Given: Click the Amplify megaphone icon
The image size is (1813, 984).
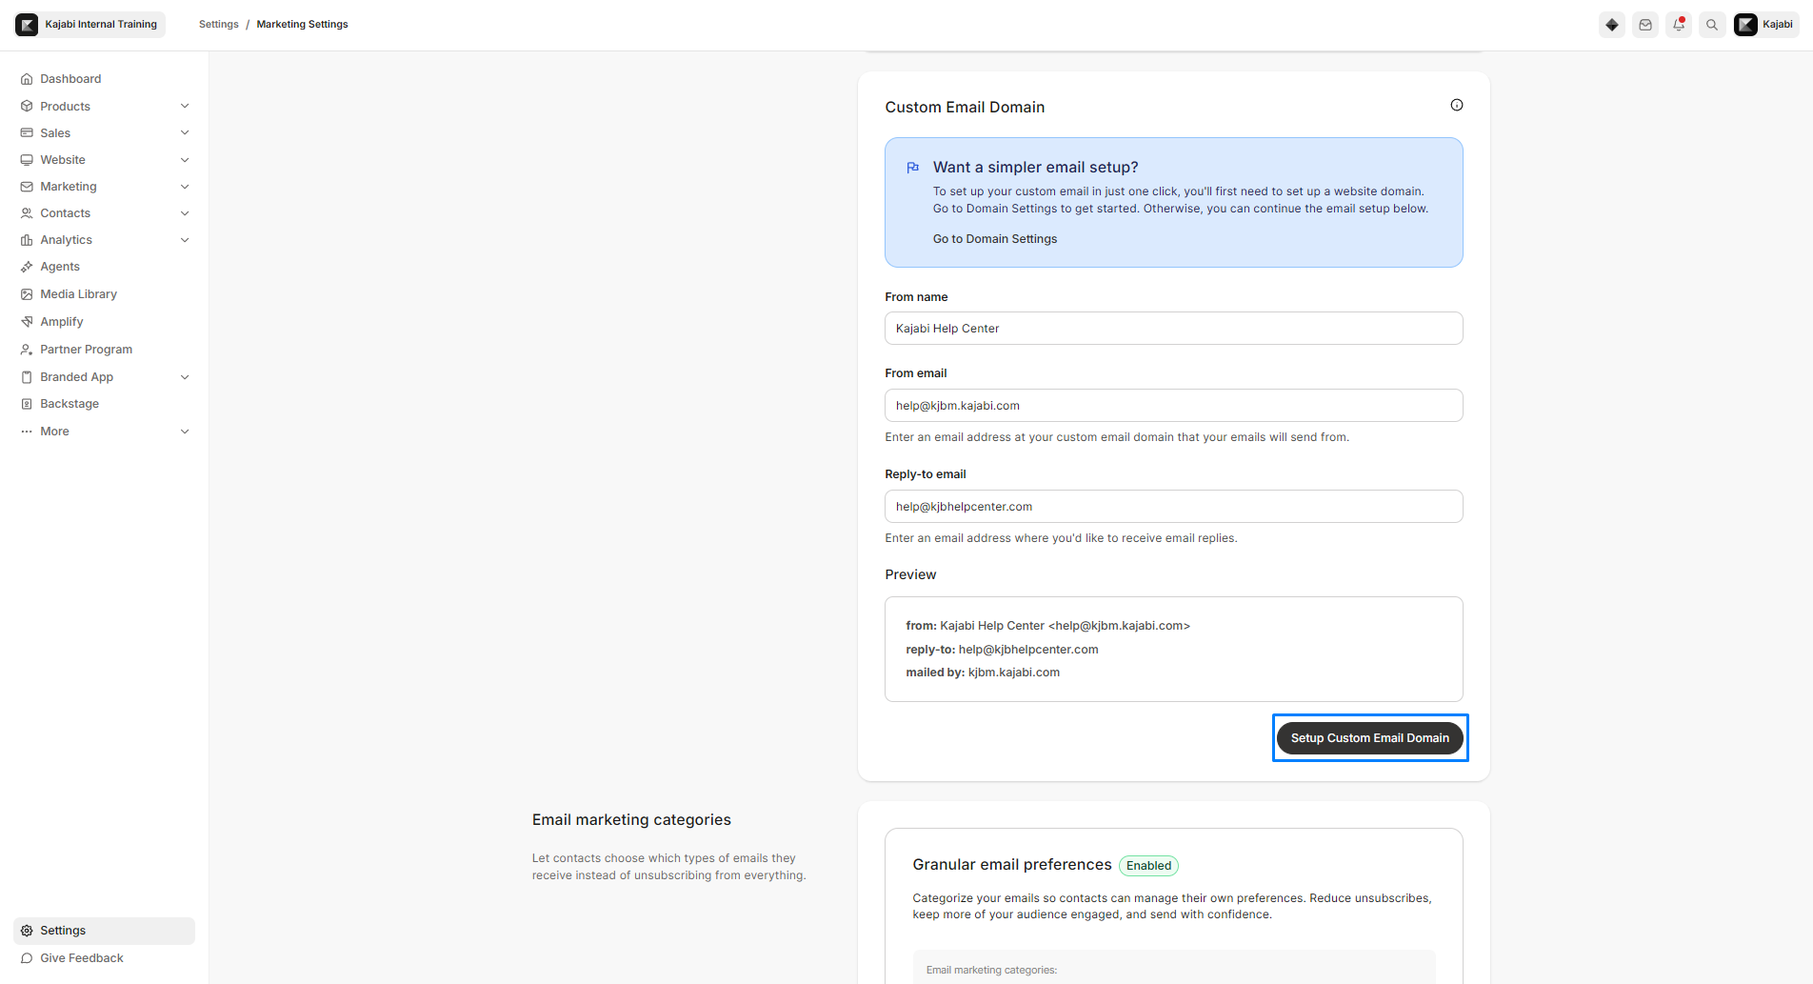Looking at the screenshot, I should (27, 322).
